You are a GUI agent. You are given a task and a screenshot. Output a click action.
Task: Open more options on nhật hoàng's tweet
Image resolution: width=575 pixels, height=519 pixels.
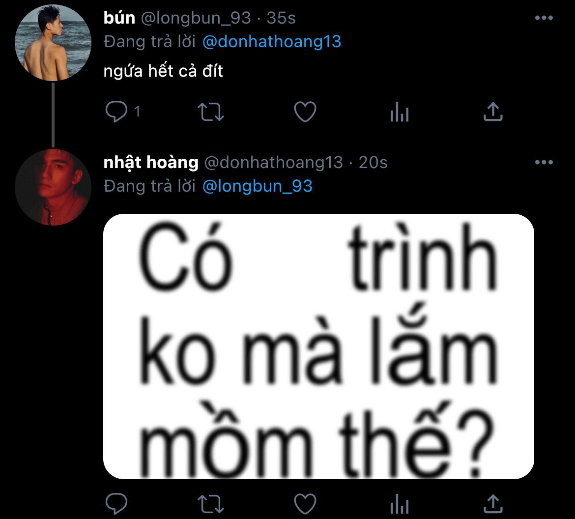[544, 162]
